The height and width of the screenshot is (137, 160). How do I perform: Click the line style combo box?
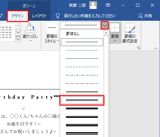point(81,25)
